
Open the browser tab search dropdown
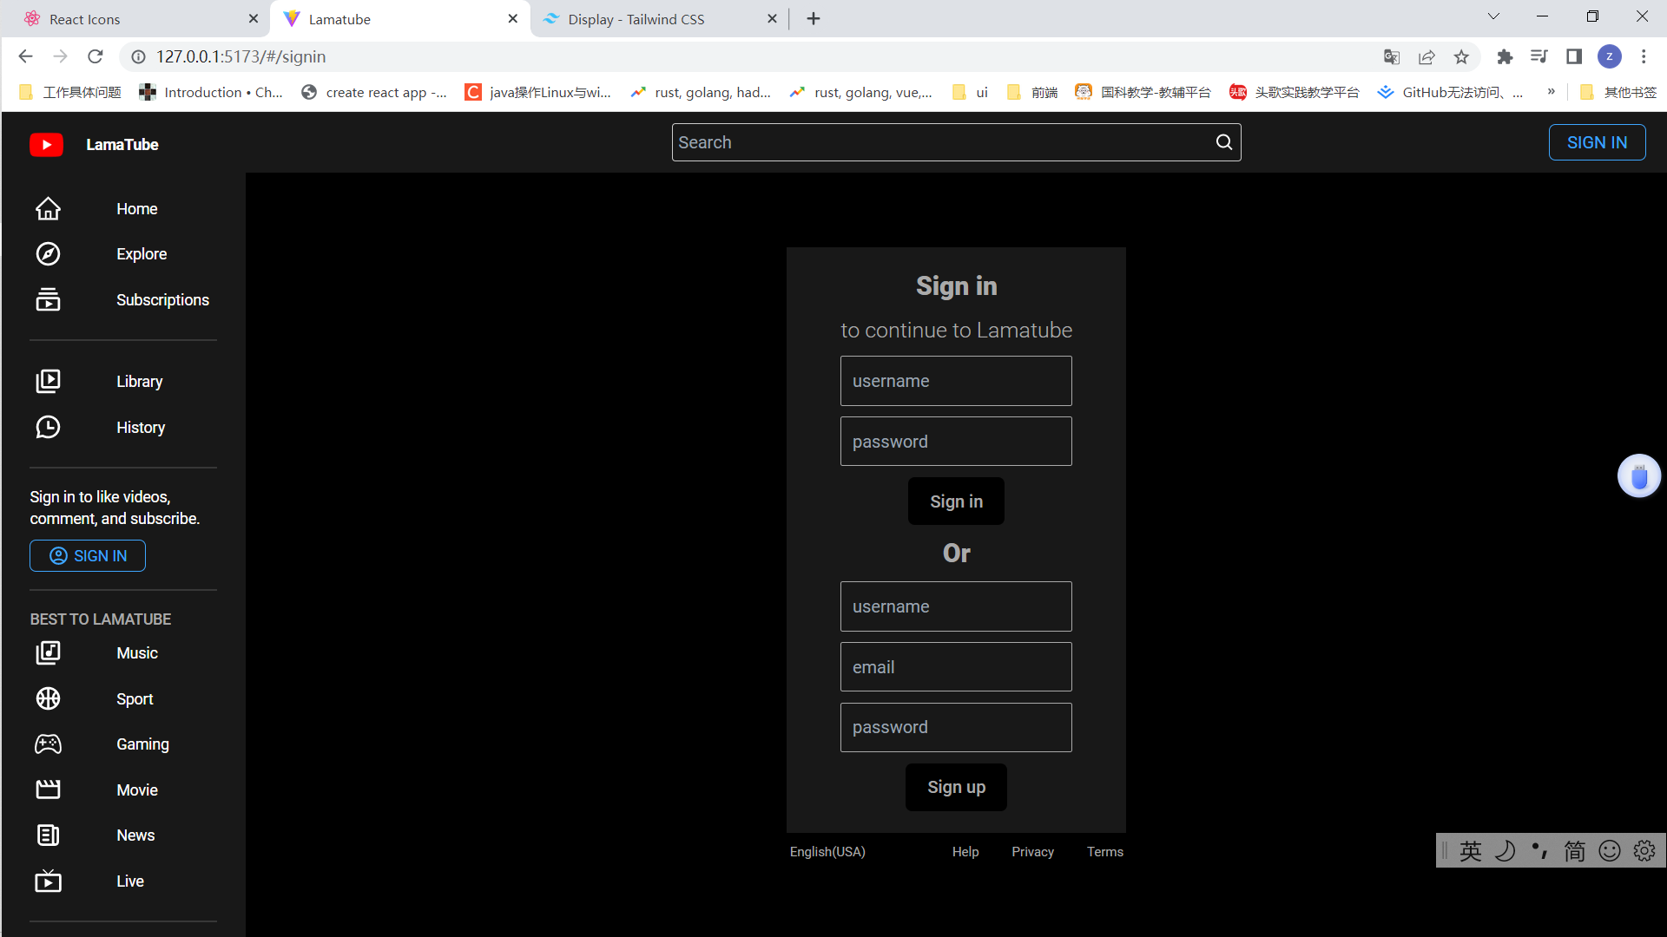pyautogui.click(x=1492, y=16)
